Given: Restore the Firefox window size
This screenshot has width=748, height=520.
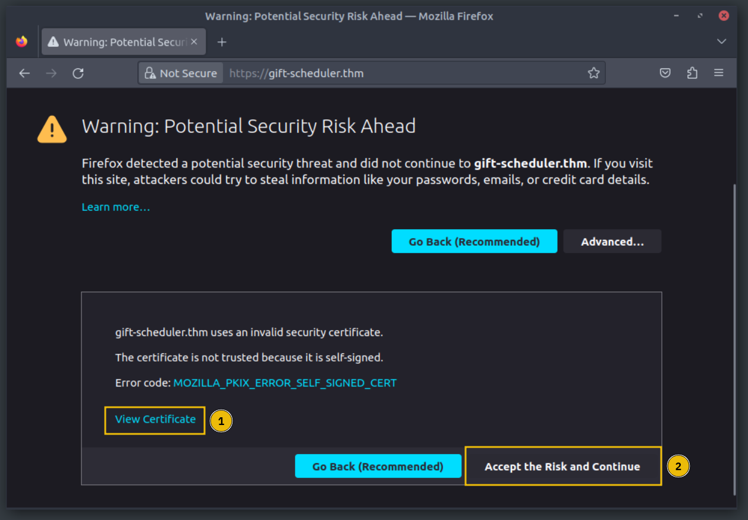Looking at the screenshot, I should coord(700,16).
